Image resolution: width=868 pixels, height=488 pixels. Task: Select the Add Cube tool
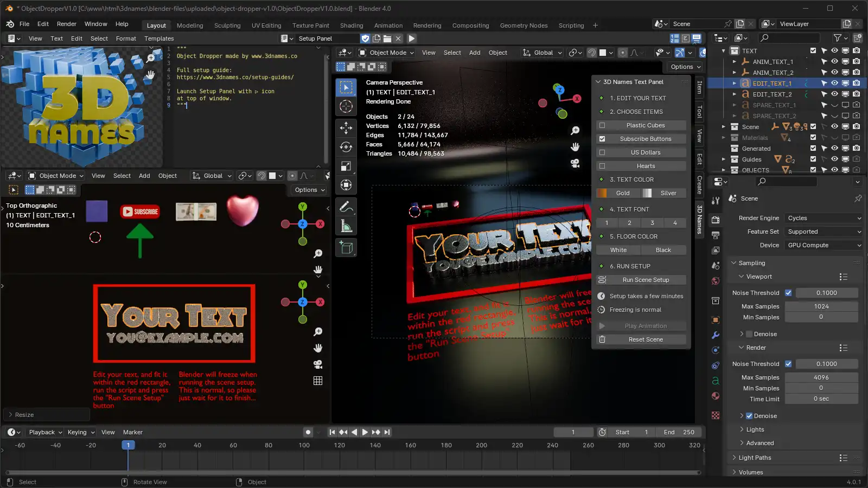coord(346,248)
